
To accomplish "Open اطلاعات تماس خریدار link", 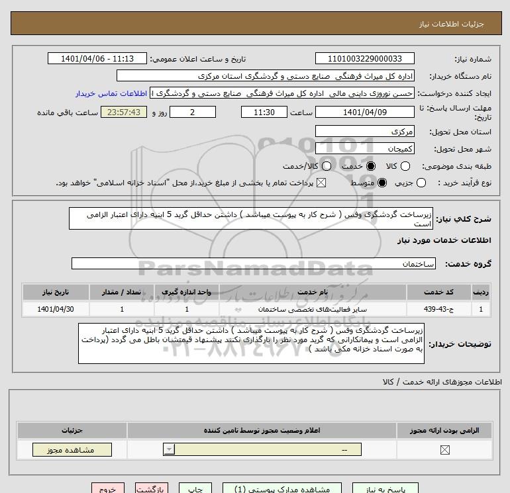I will tap(111, 93).
